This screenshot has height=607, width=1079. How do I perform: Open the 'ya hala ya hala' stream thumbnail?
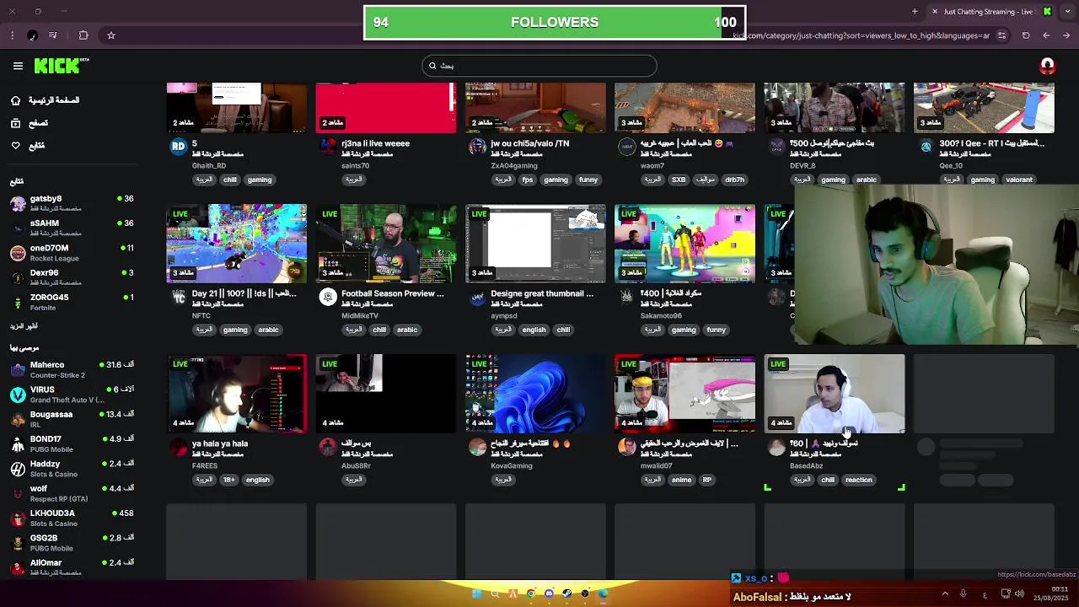pos(237,394)
